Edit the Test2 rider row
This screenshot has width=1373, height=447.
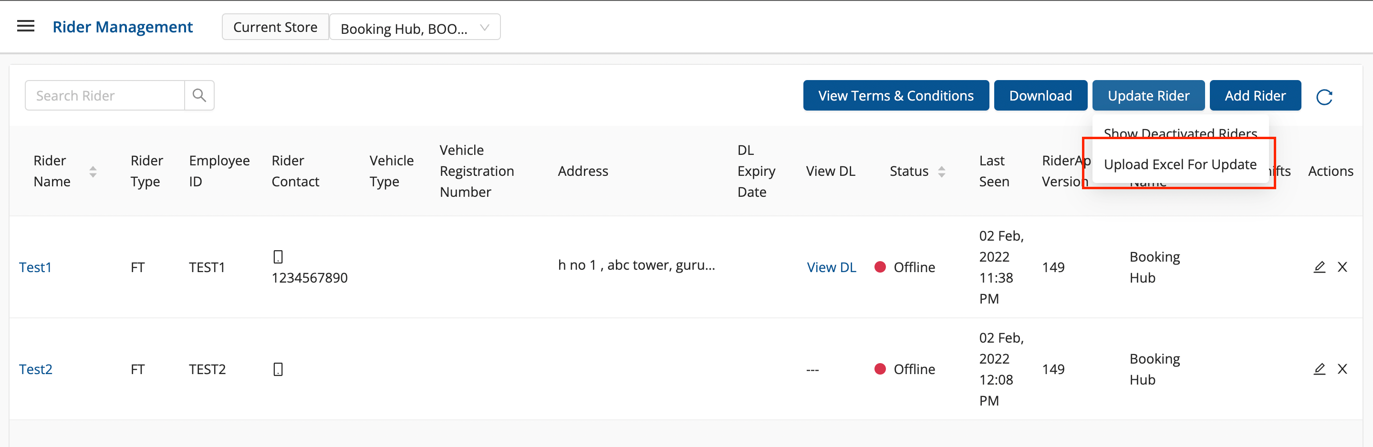tap(1319, 369)
